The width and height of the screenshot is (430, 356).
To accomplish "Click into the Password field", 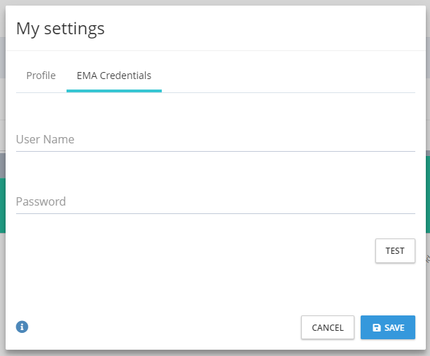I will point(215,201).
